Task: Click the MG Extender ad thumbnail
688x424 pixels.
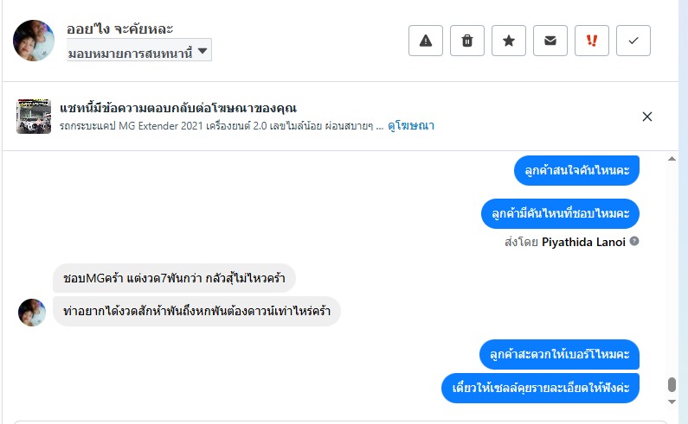Action: pos(34,117)
